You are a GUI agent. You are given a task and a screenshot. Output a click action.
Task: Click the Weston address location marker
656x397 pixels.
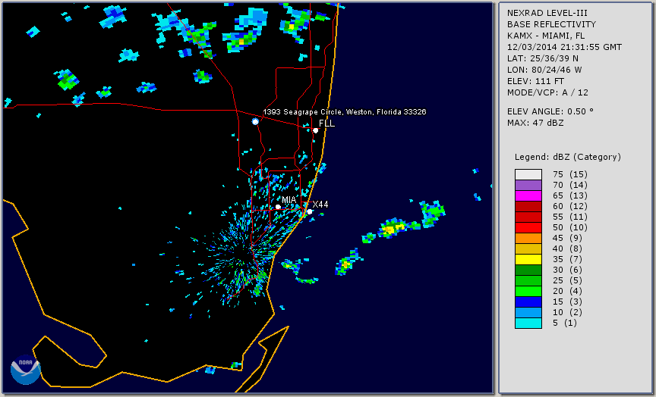[x=255, y=121]
